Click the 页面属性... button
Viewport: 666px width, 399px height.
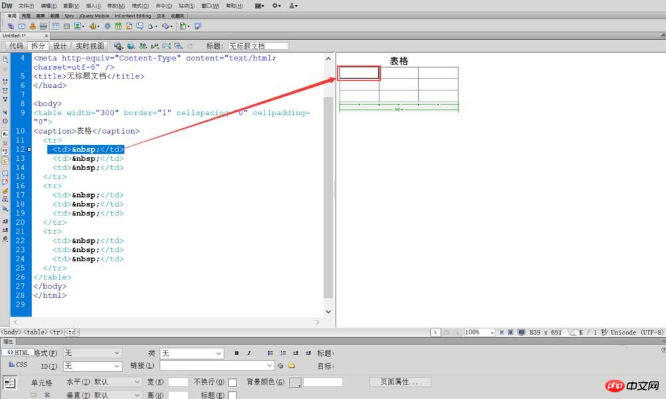point(400,382)
